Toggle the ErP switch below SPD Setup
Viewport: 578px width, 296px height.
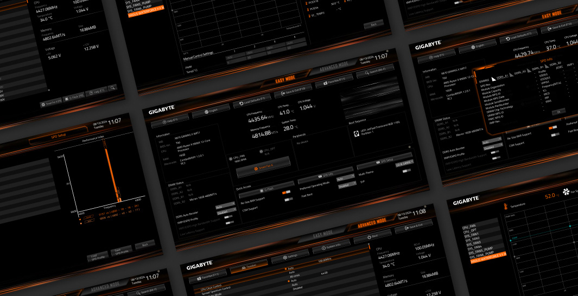406,171
